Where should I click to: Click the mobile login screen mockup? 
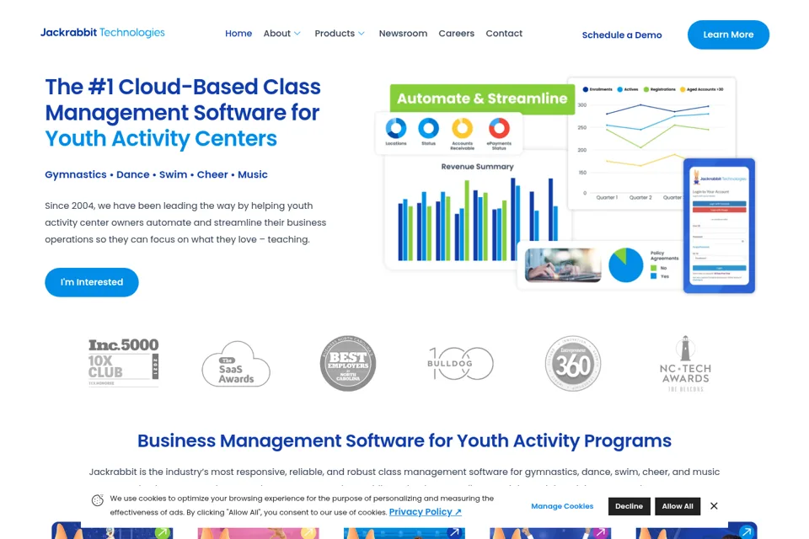(x=719, y=226)
